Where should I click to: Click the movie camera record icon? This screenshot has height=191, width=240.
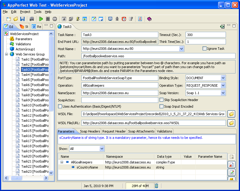[32, 19]
